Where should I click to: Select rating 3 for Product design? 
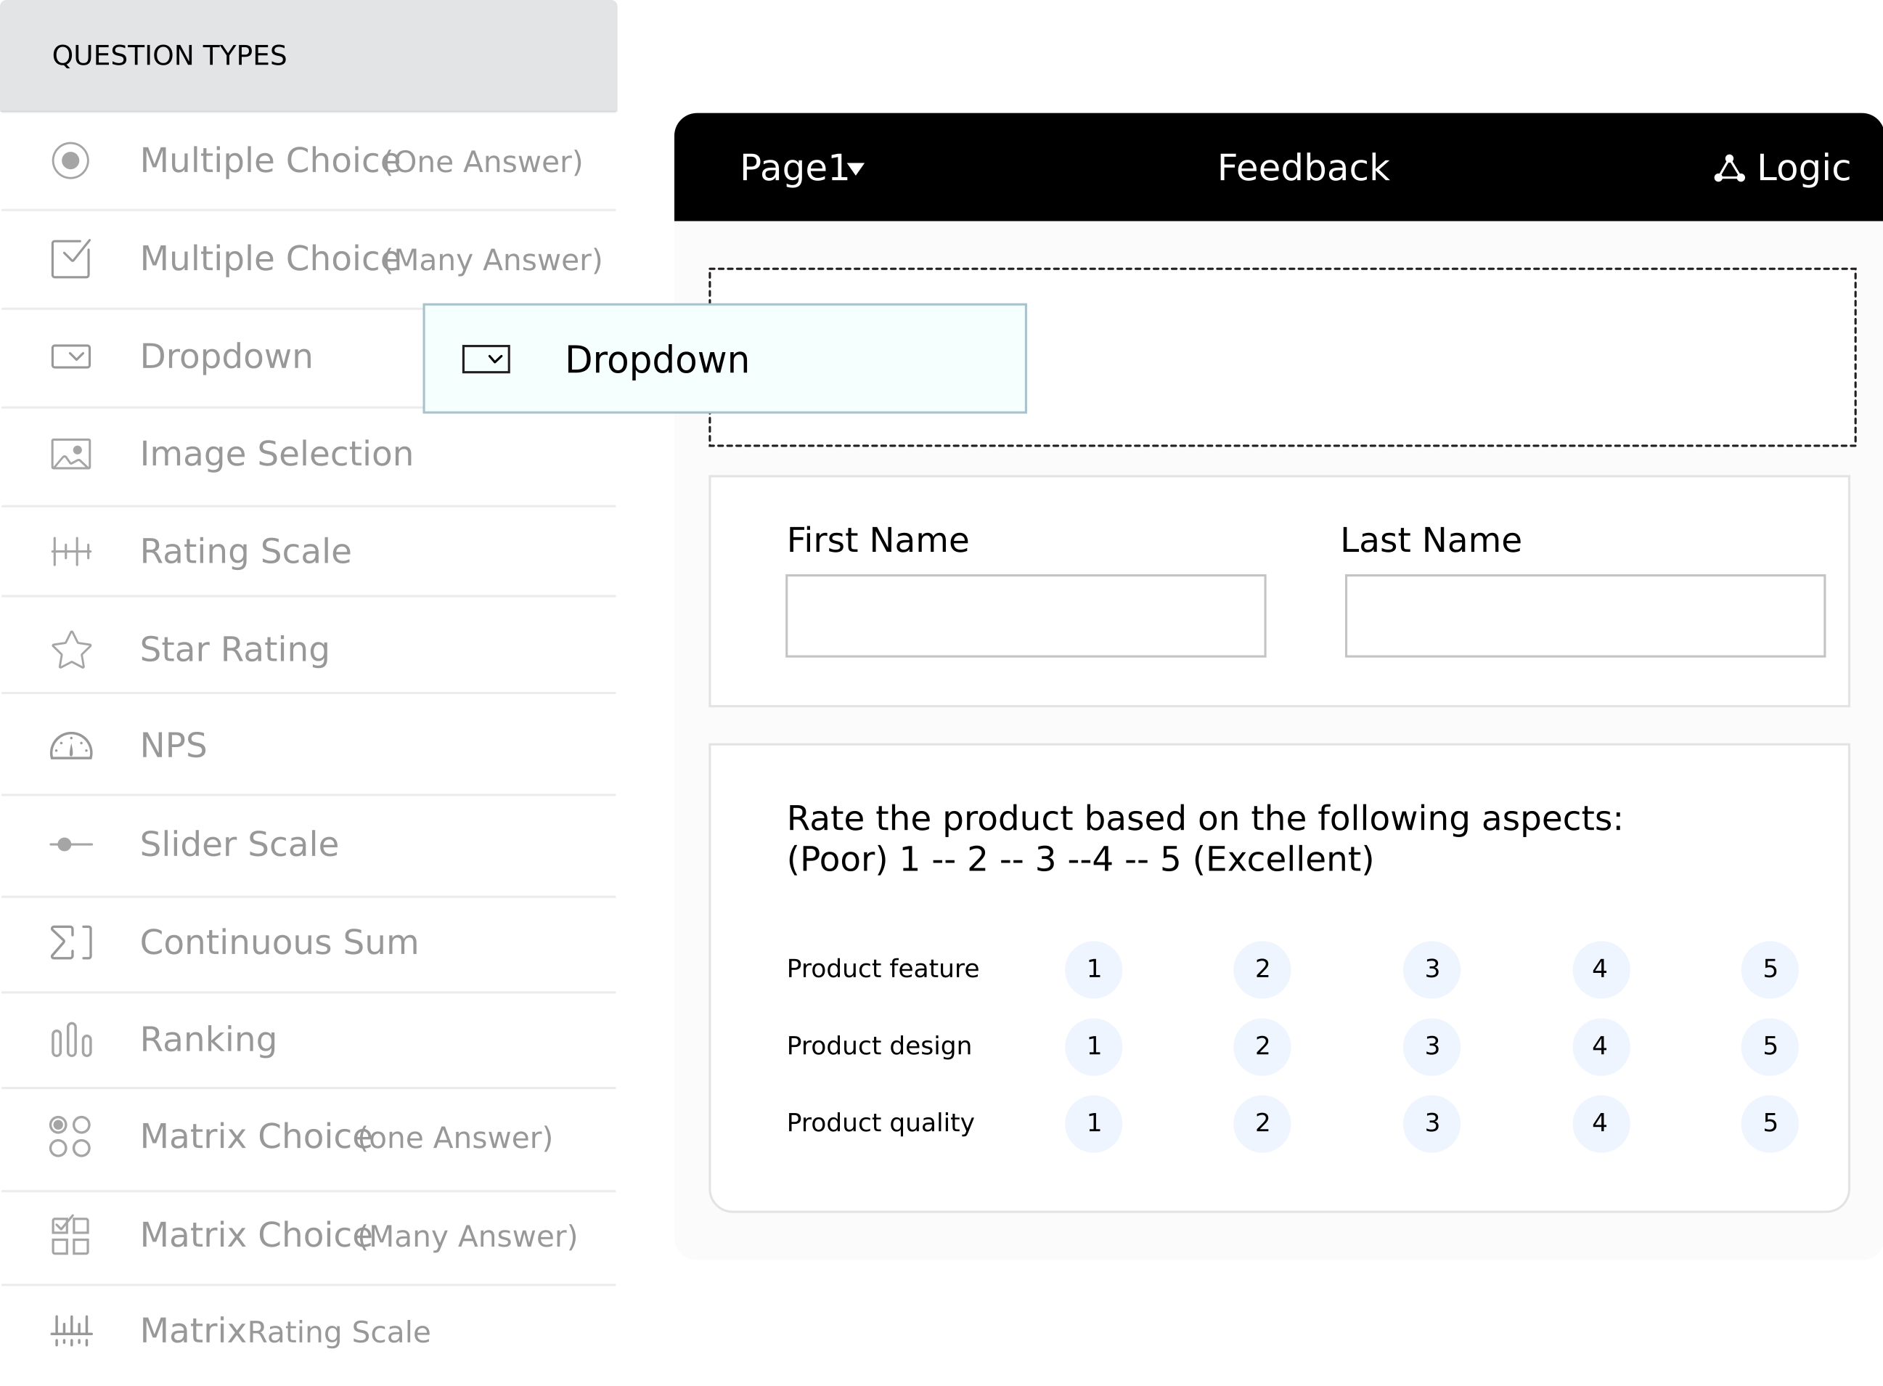point(1431,1046)
